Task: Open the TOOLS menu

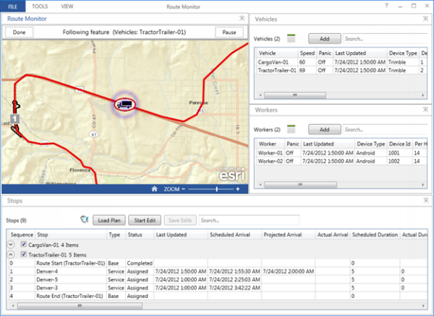Action: point(41,5)
